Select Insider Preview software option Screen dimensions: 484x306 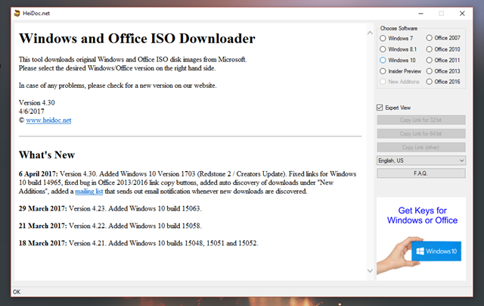click(x=383, y=71)
